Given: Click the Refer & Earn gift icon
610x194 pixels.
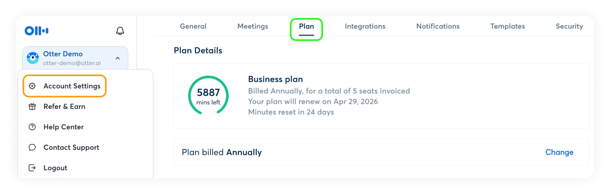Looking at the screenshot, I should tap(32, 106).
